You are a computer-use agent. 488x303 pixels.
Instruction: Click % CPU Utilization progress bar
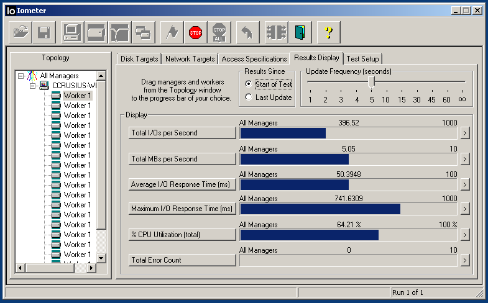coord(348,235)
